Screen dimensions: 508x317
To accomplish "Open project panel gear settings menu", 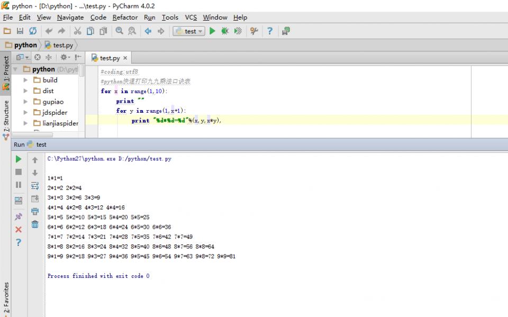I will pyautogui.click(x=65, y=57).
